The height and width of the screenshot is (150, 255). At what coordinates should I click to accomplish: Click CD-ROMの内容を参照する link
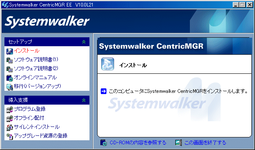(138, 143)
